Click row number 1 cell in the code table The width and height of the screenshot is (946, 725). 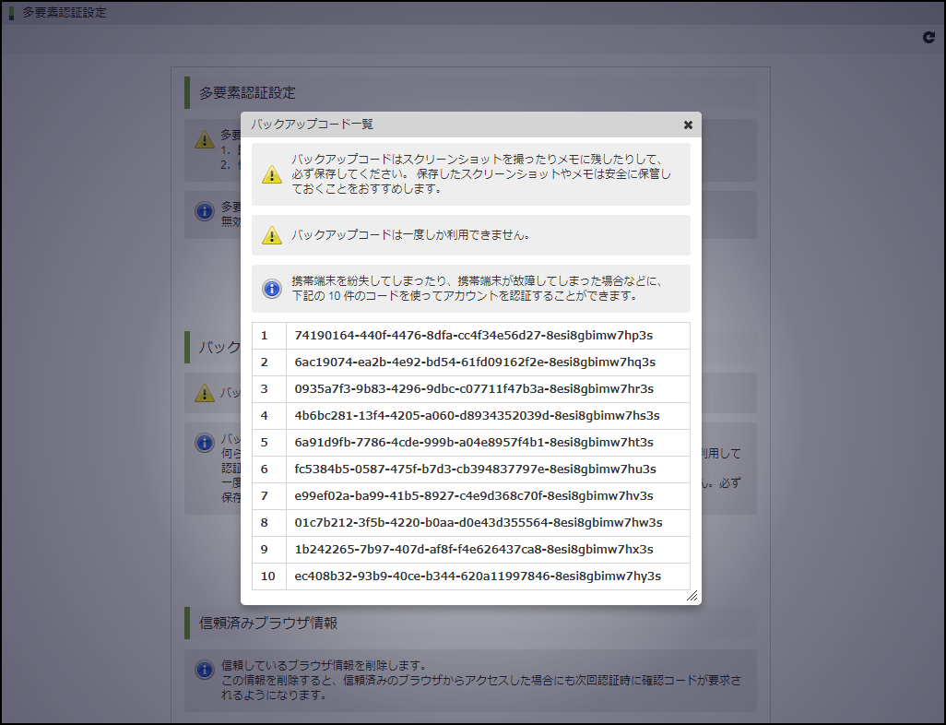click(x=269, y=336)
